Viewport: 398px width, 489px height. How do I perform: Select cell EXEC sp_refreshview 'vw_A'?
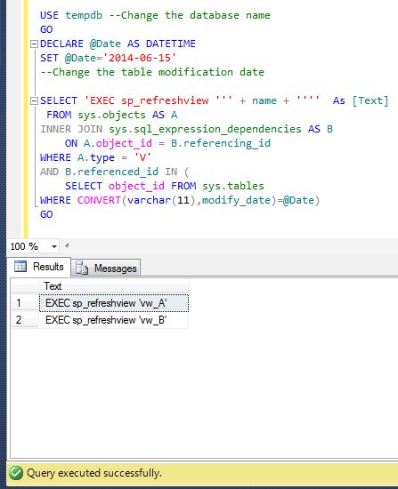114,303
